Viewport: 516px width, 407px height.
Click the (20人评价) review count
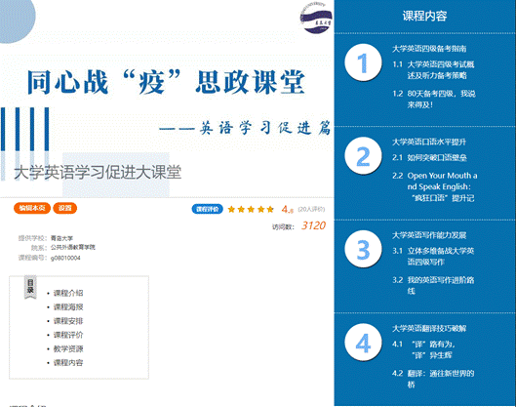pyautogui.click(x=311, y=209)
